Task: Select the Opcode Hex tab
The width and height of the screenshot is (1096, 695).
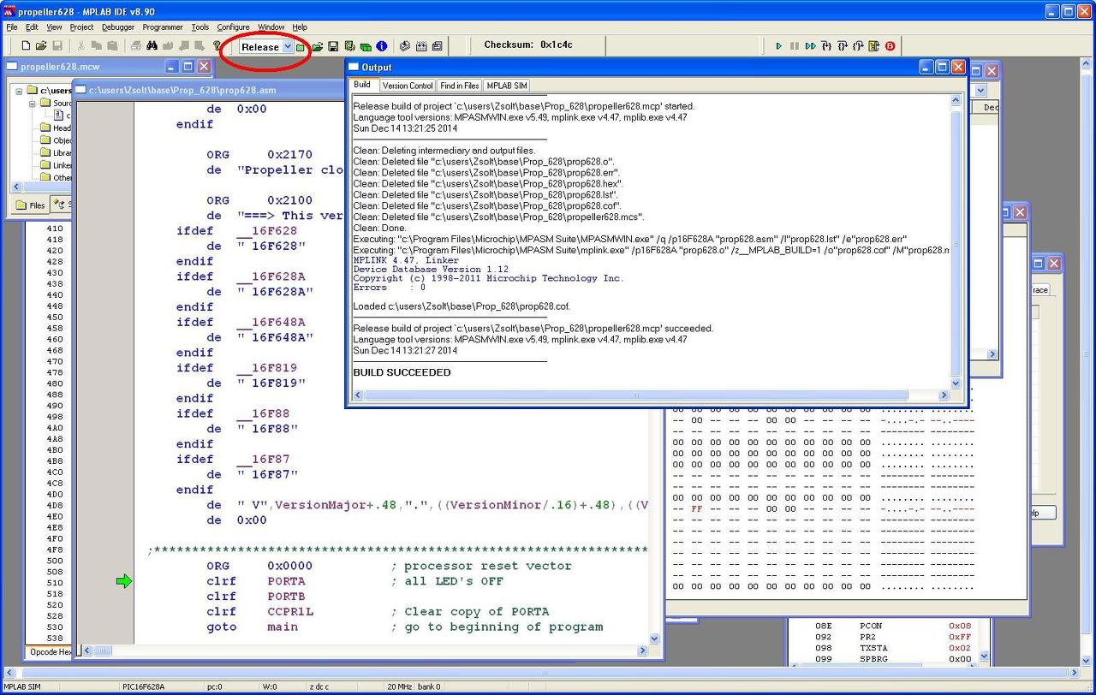Action: click(51, 652)
